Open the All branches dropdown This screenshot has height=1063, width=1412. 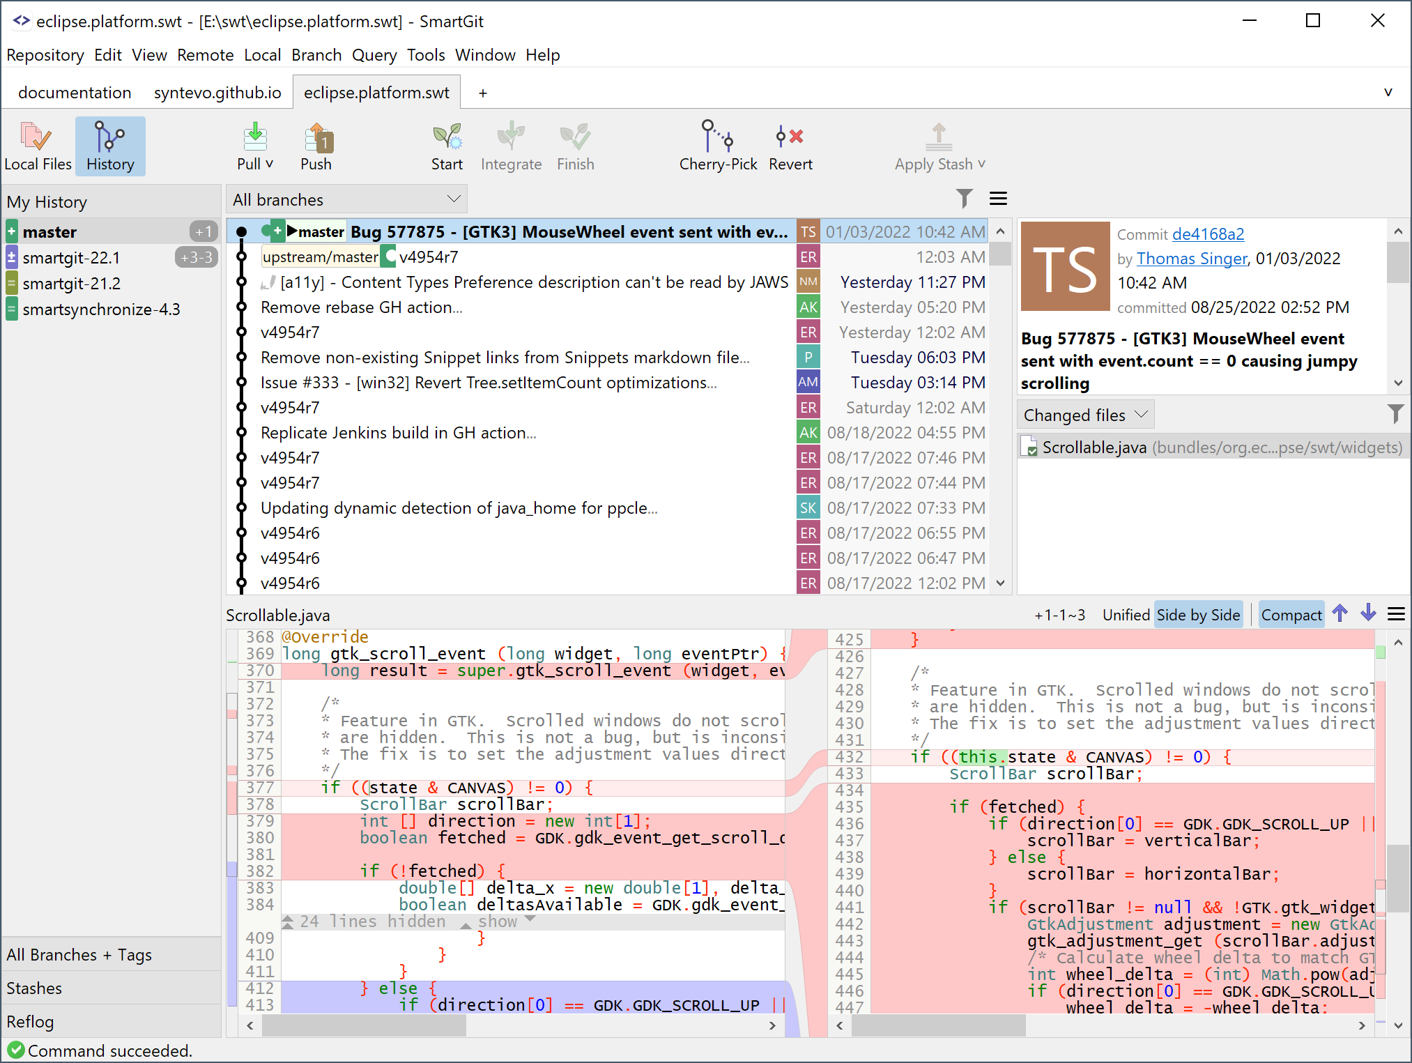click(x=346, y=199)
